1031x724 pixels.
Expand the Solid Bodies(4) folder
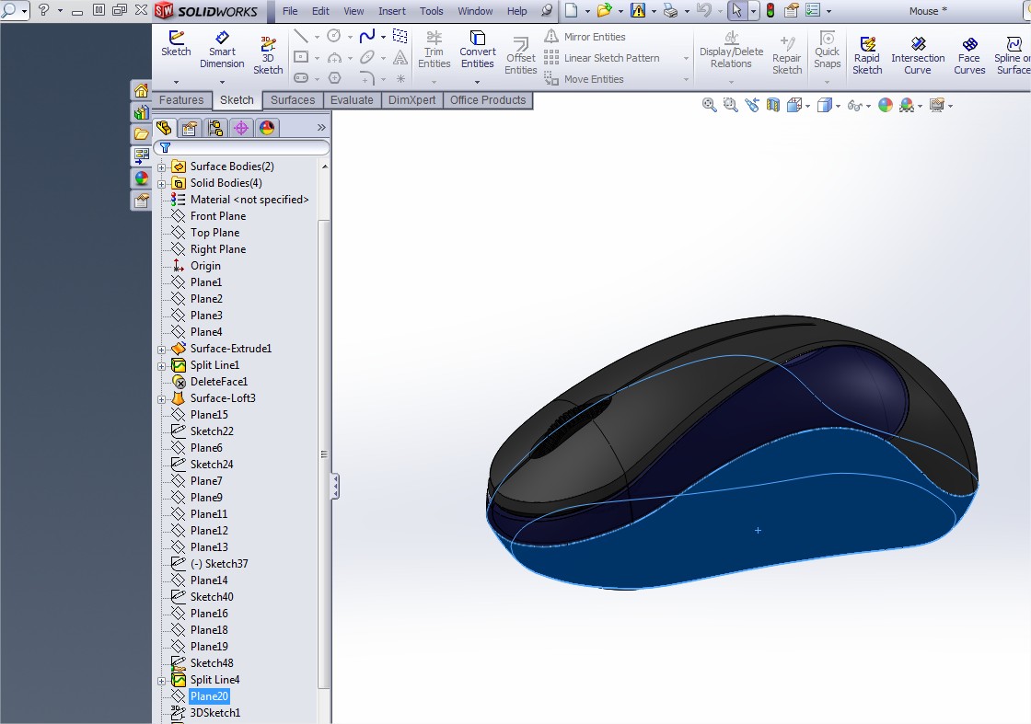coord(162,184)
